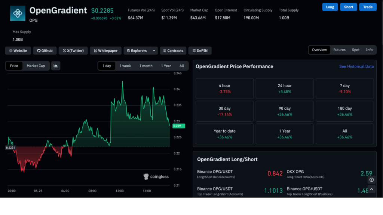Click the 0.229 current price label on chart

click(x=178, y=126)
